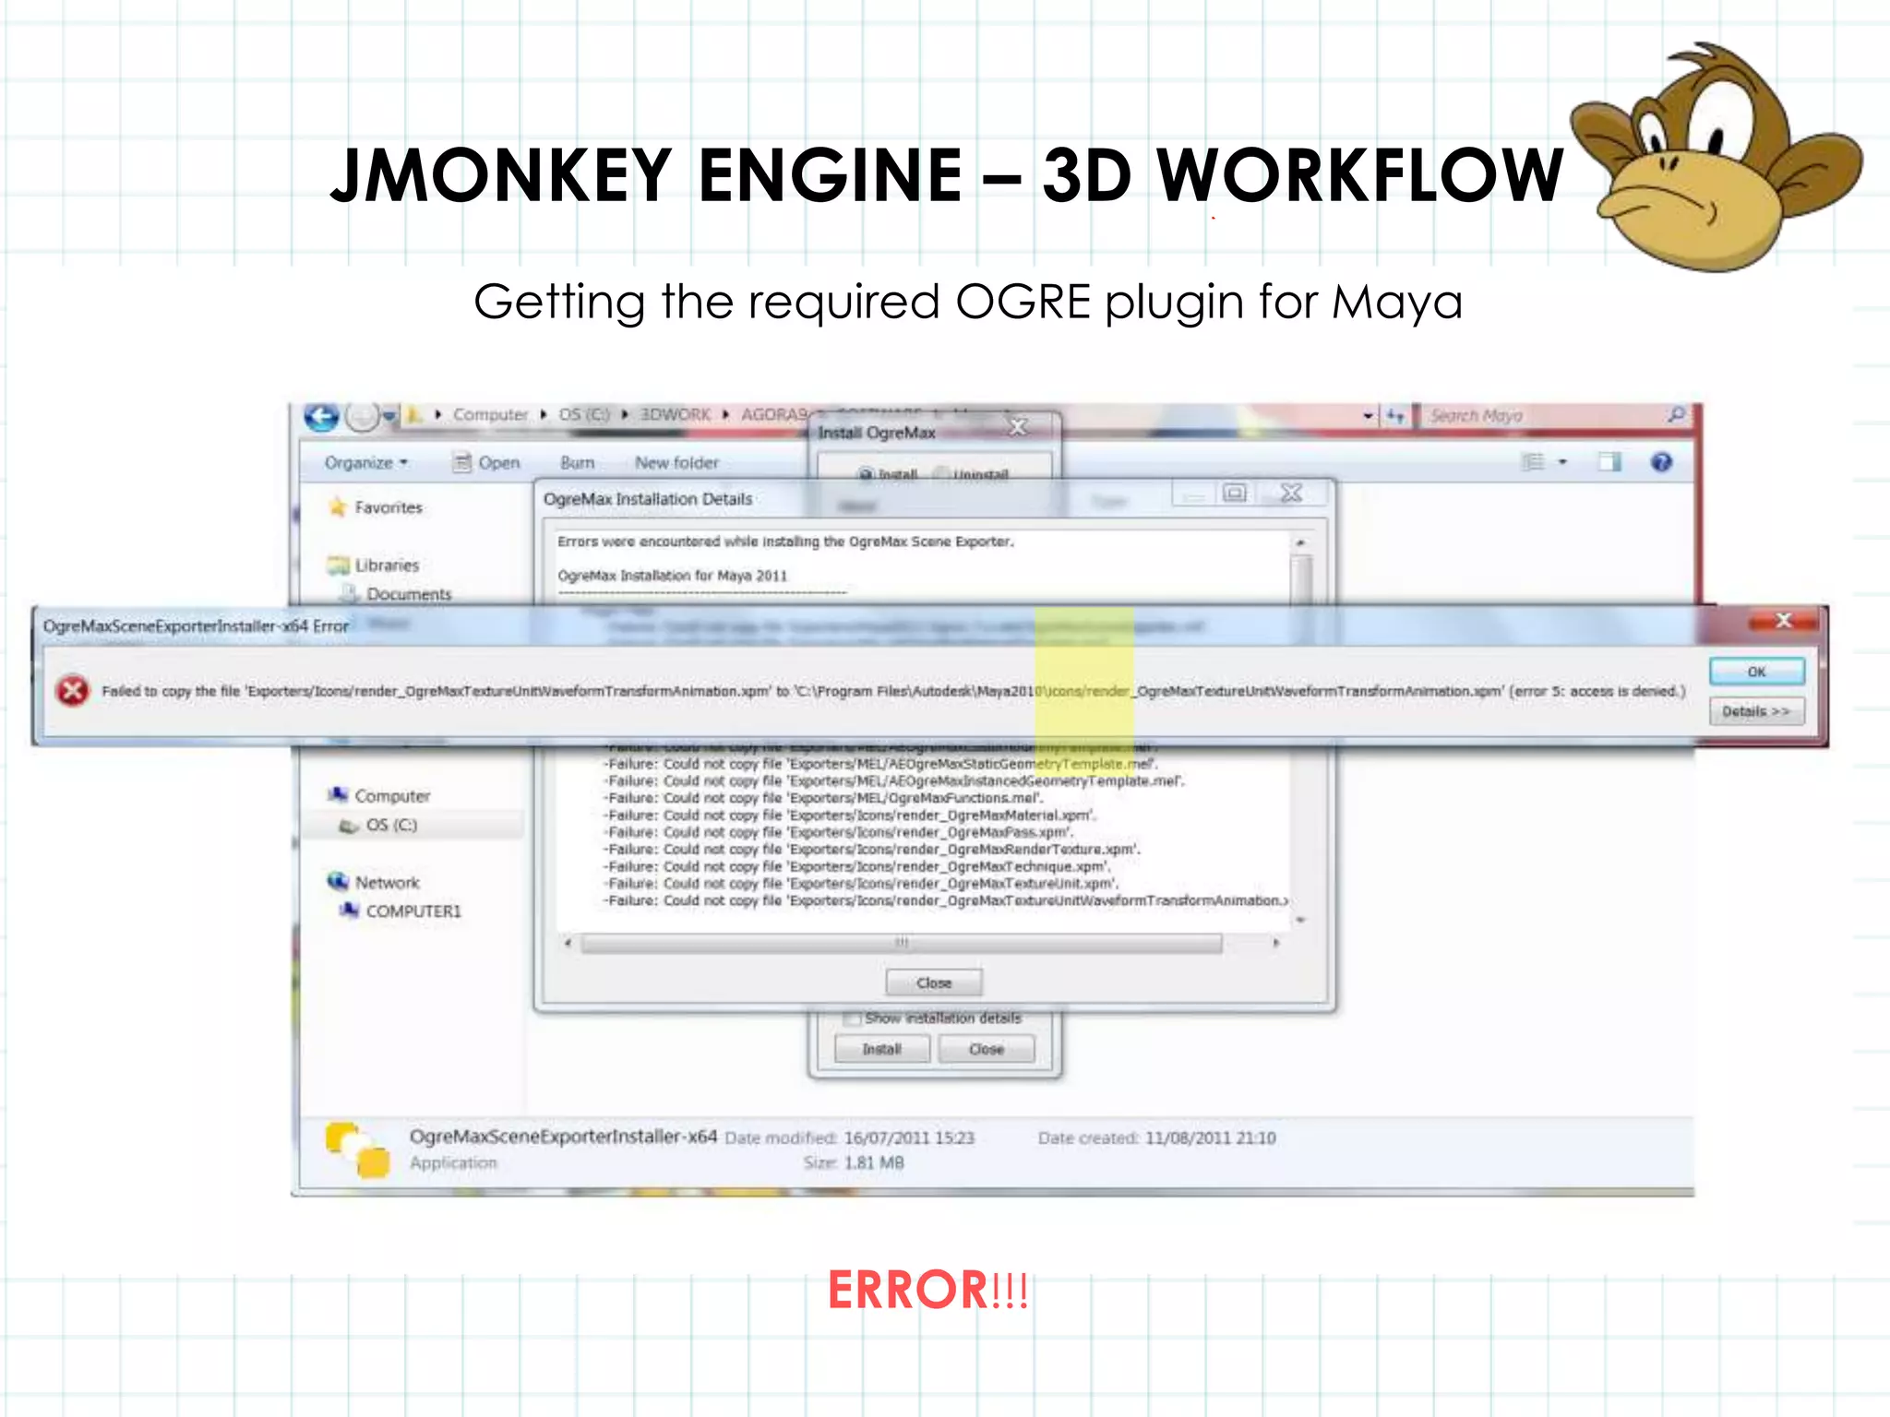Click the horizontal scrollbar in installation details

point(901,943)
